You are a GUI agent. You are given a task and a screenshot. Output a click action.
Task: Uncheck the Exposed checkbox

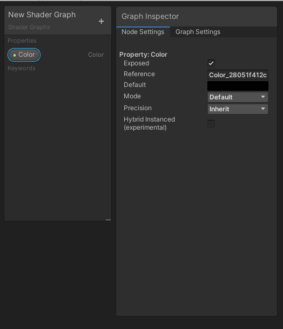coord(211,63)
